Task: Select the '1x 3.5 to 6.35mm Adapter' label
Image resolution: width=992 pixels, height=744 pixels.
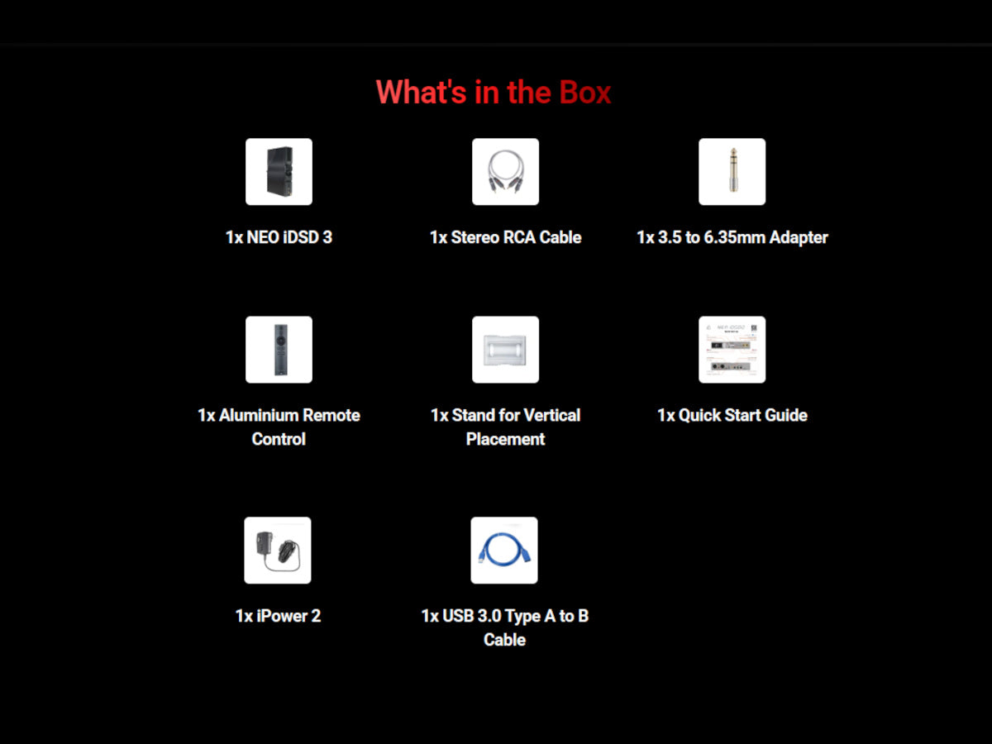Action: [x=732, y=237]
